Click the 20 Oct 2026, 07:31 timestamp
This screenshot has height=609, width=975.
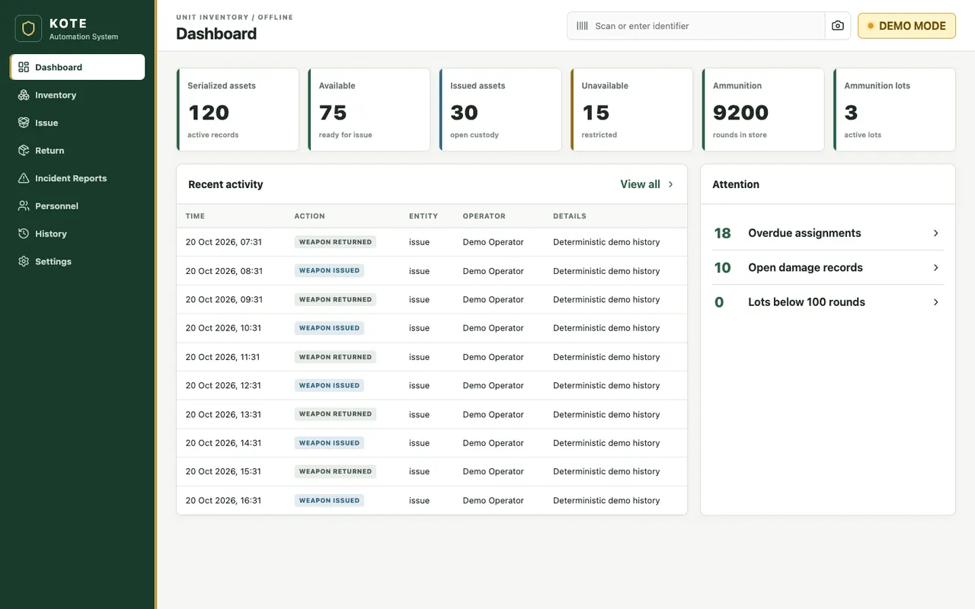[224, 242]
